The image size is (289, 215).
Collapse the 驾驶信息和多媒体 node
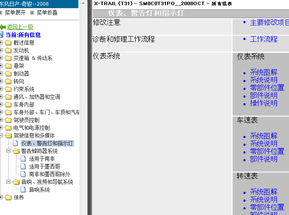(2, 136)
